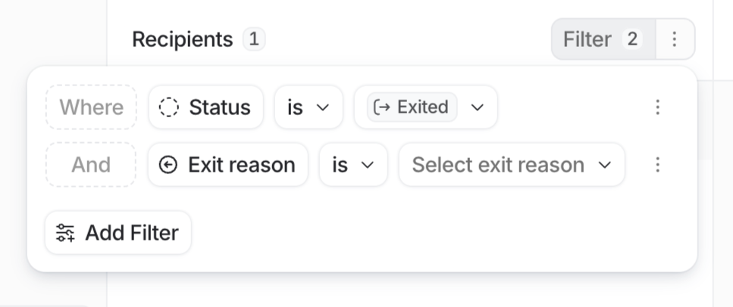This screenshot has width=733, height=307.
Task: Click the Where label box
Action: click(x=91, y=107)
